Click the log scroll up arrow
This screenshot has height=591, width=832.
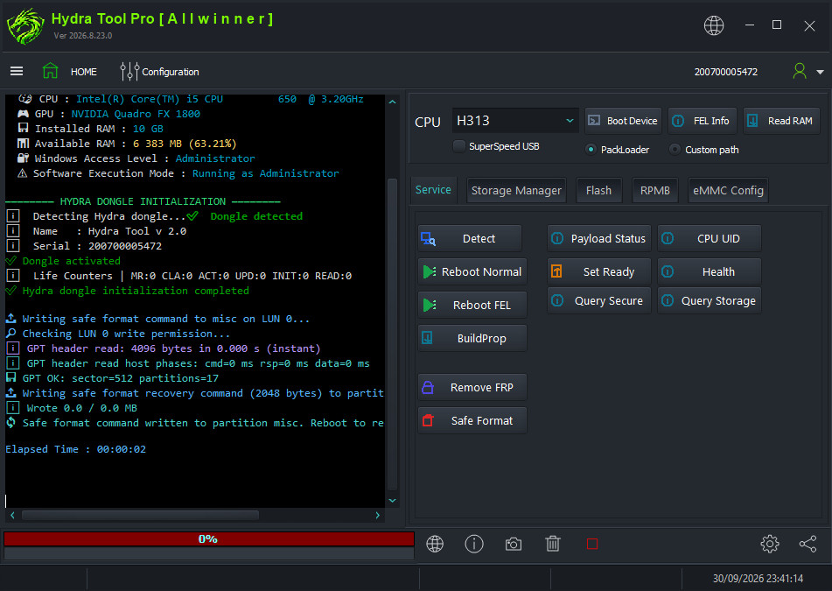(392, 102)
